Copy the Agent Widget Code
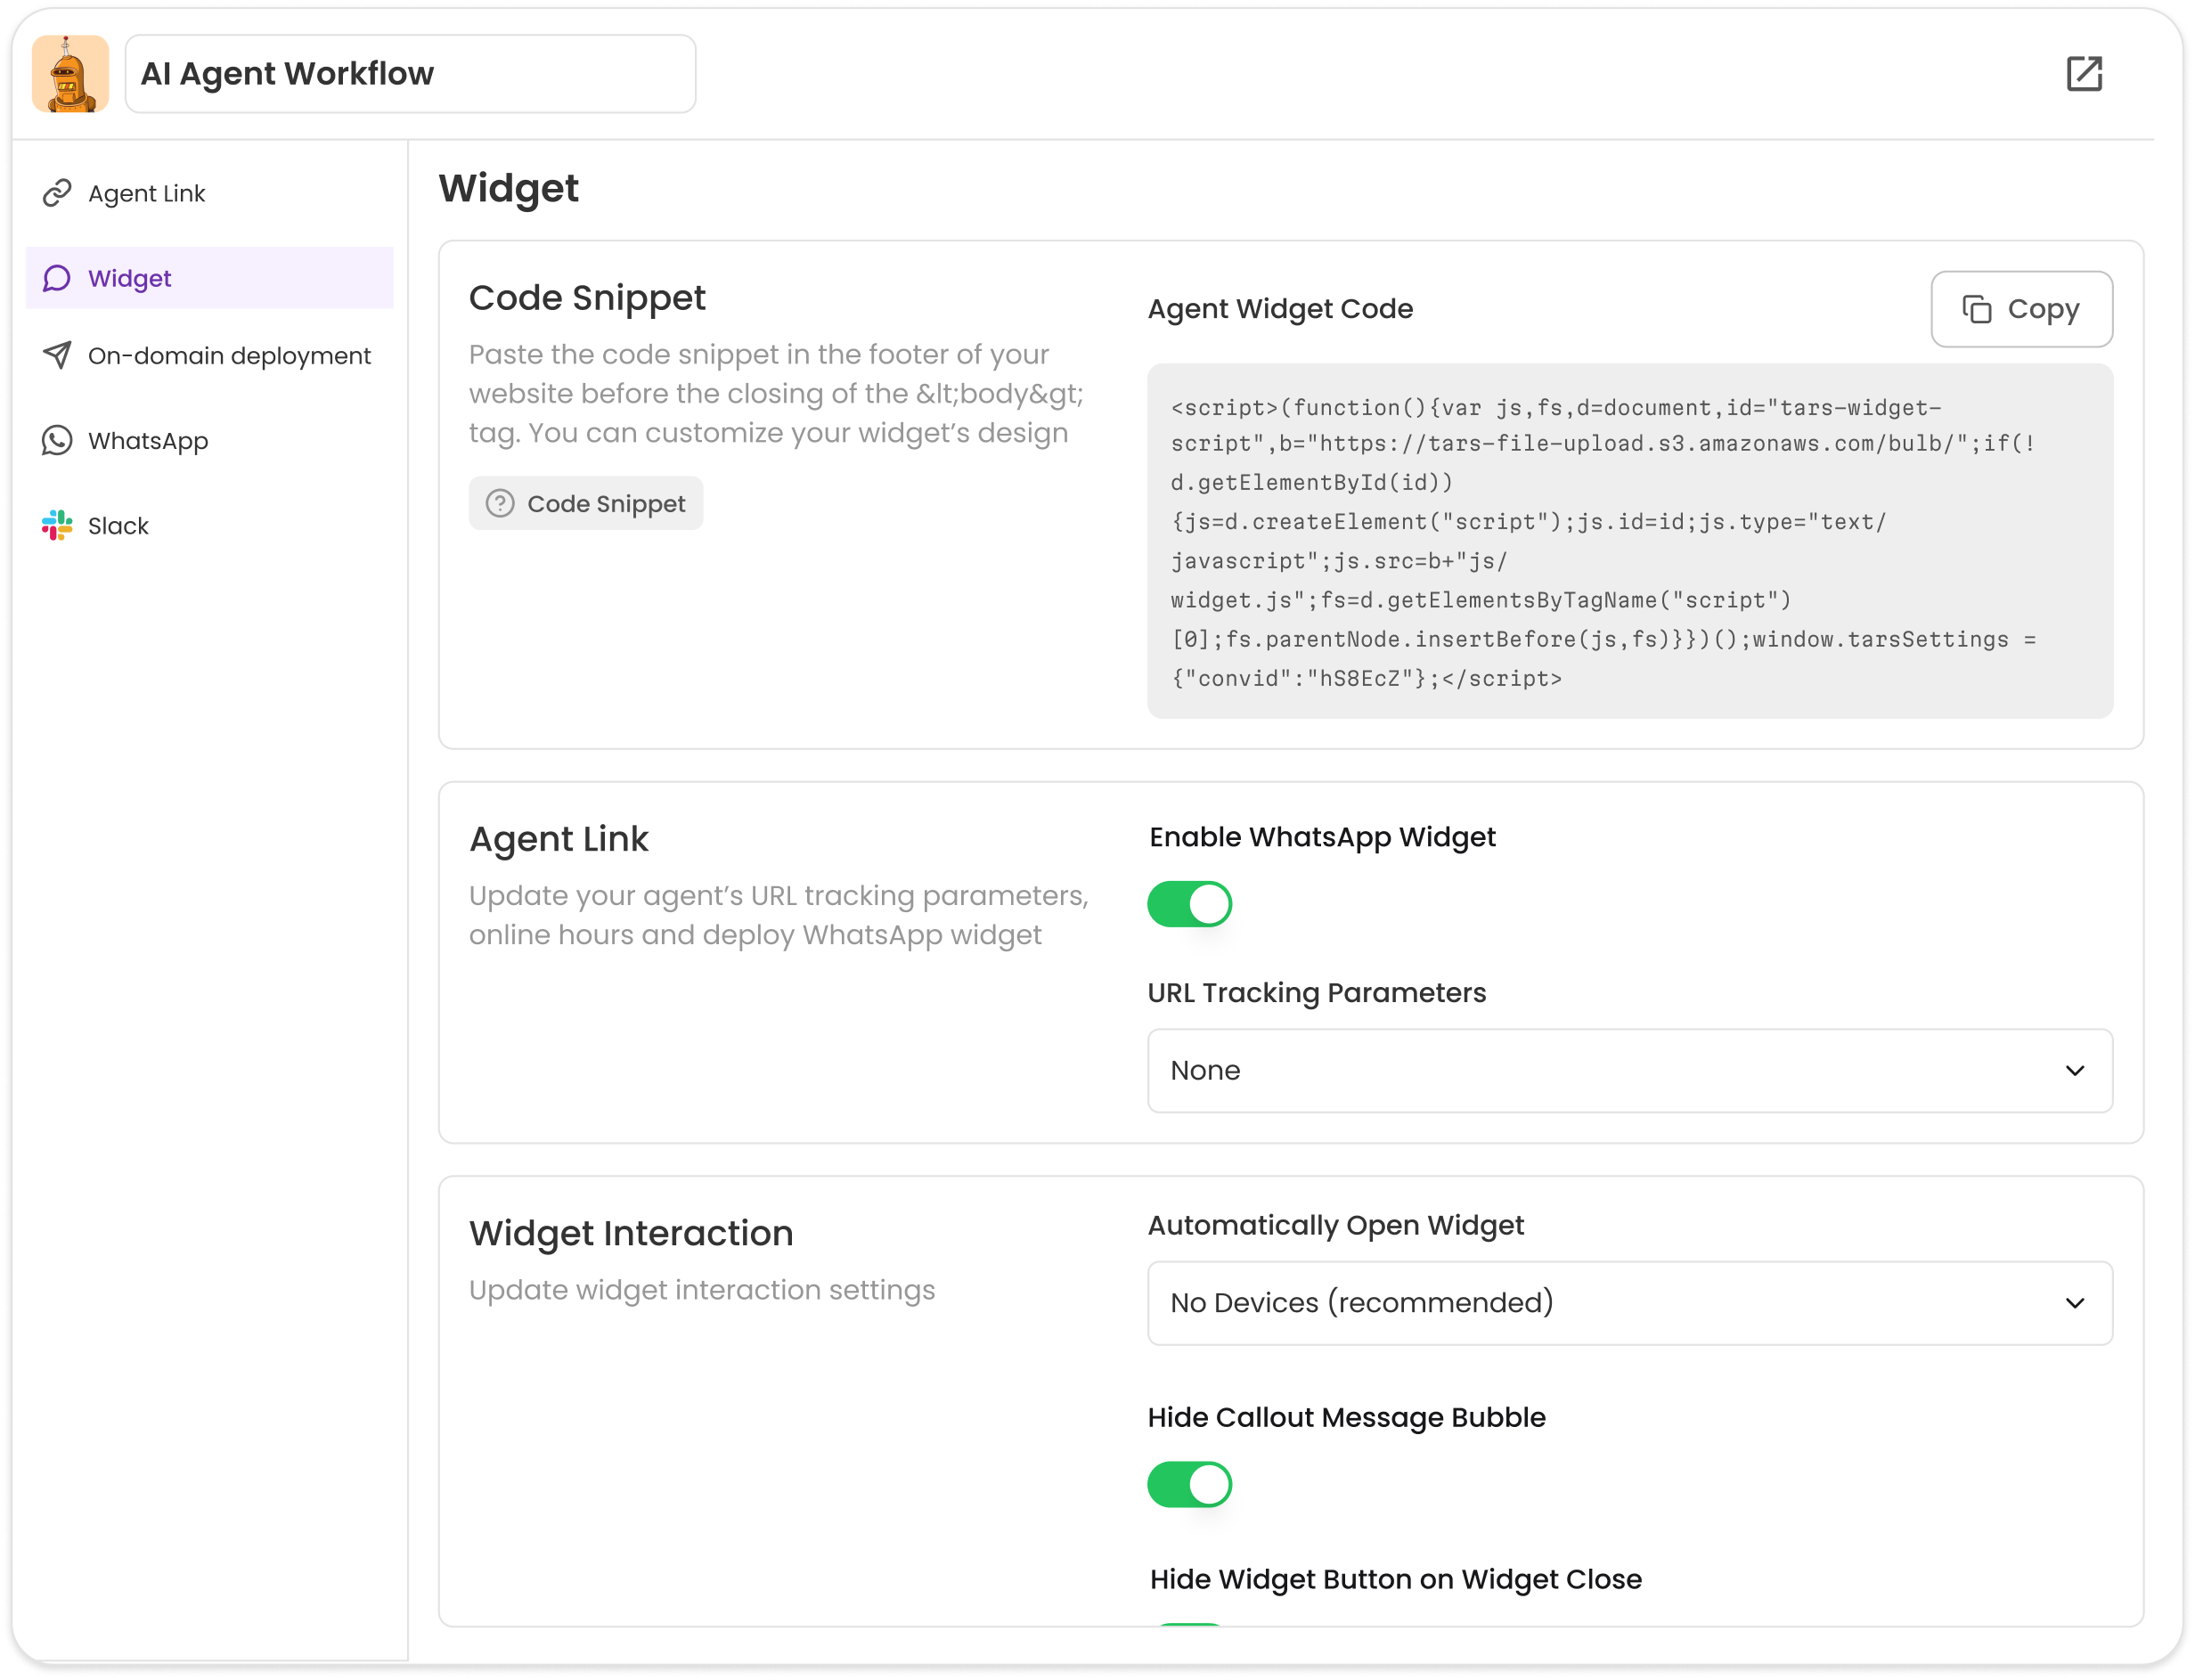This screenshot has height=1680, width=2195. tap(2021, 309)
